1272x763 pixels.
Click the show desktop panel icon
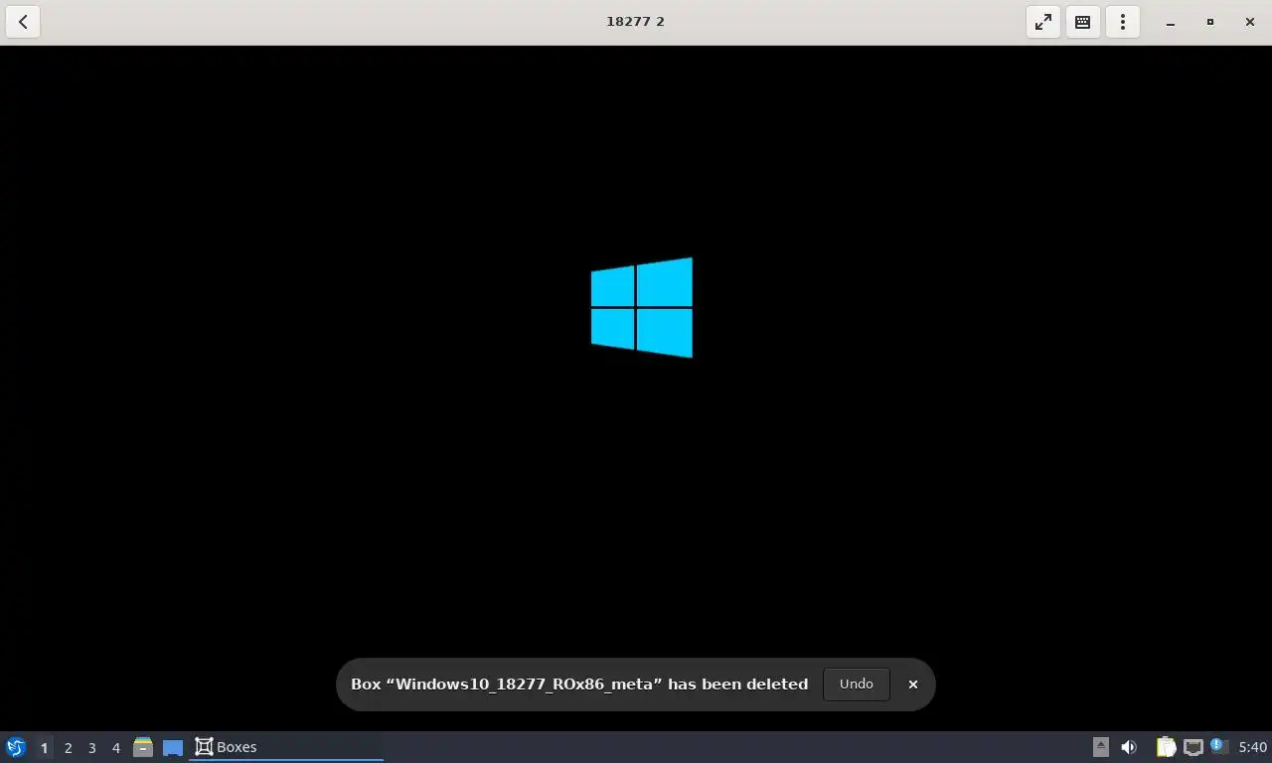[173, 747]
